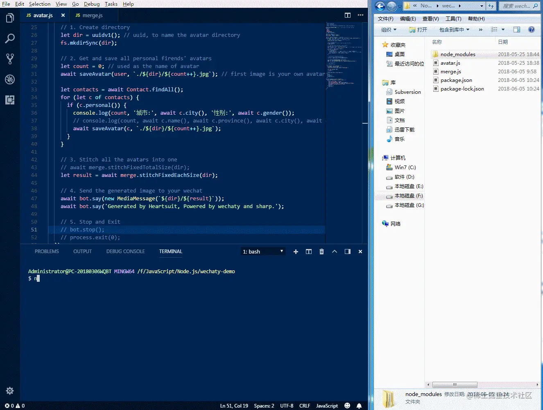
Task: Change indentation via Spaces: 2
Action: point(264,406)
